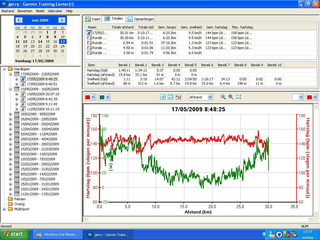320x240 pixels.
Task: Click the graph horizontal scrollbar right arrow
Action: click(x=310, y=219)
